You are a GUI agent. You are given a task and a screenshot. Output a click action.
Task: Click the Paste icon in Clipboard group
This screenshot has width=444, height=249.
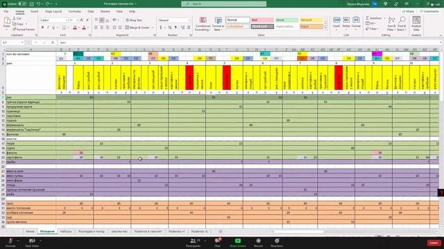7,21
